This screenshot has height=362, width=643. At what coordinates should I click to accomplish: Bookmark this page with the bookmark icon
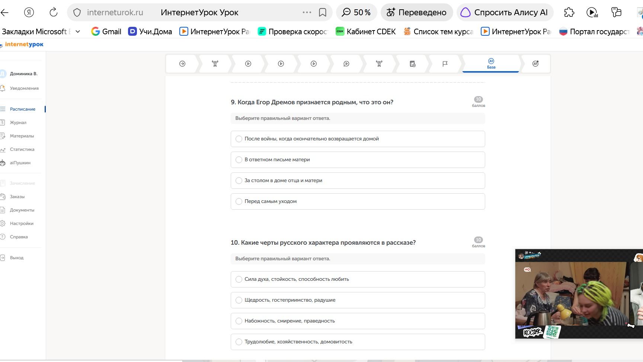(x=323, y=13)
